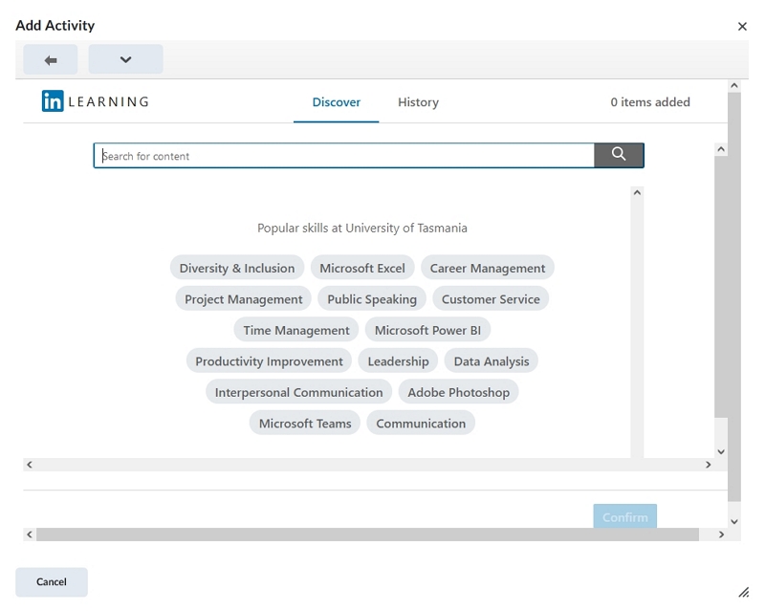Select the Microsoft Excel skill
This screenshot has height=611, width=765.
[x=362, y=268]
